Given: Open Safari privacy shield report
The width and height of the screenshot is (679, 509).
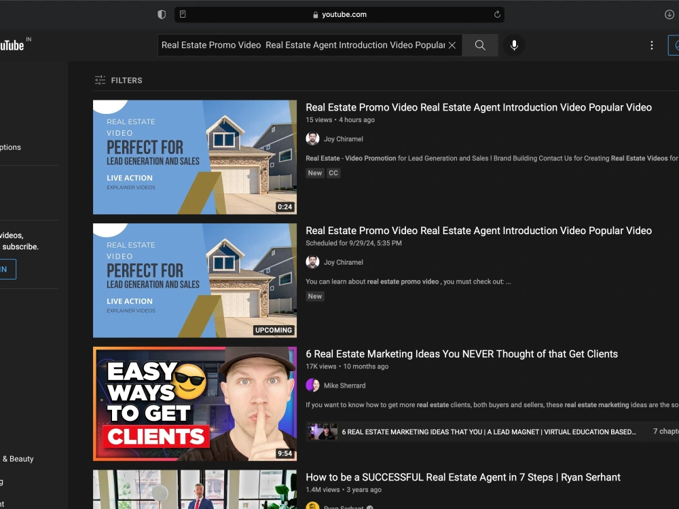Looking at the screenshot, I should [162, 14].
